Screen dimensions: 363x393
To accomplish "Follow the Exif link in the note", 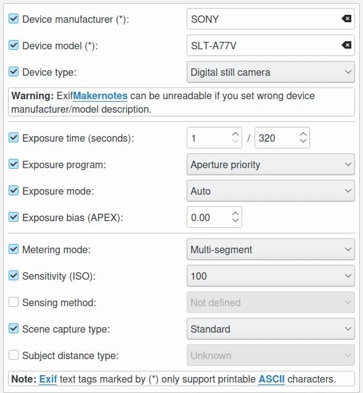I will pyautogui.click(x=48, y=379).
